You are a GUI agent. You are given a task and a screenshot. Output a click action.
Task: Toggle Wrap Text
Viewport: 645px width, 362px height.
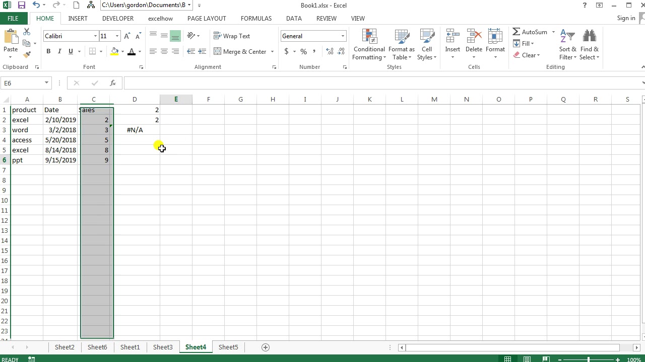coord(232,36)
